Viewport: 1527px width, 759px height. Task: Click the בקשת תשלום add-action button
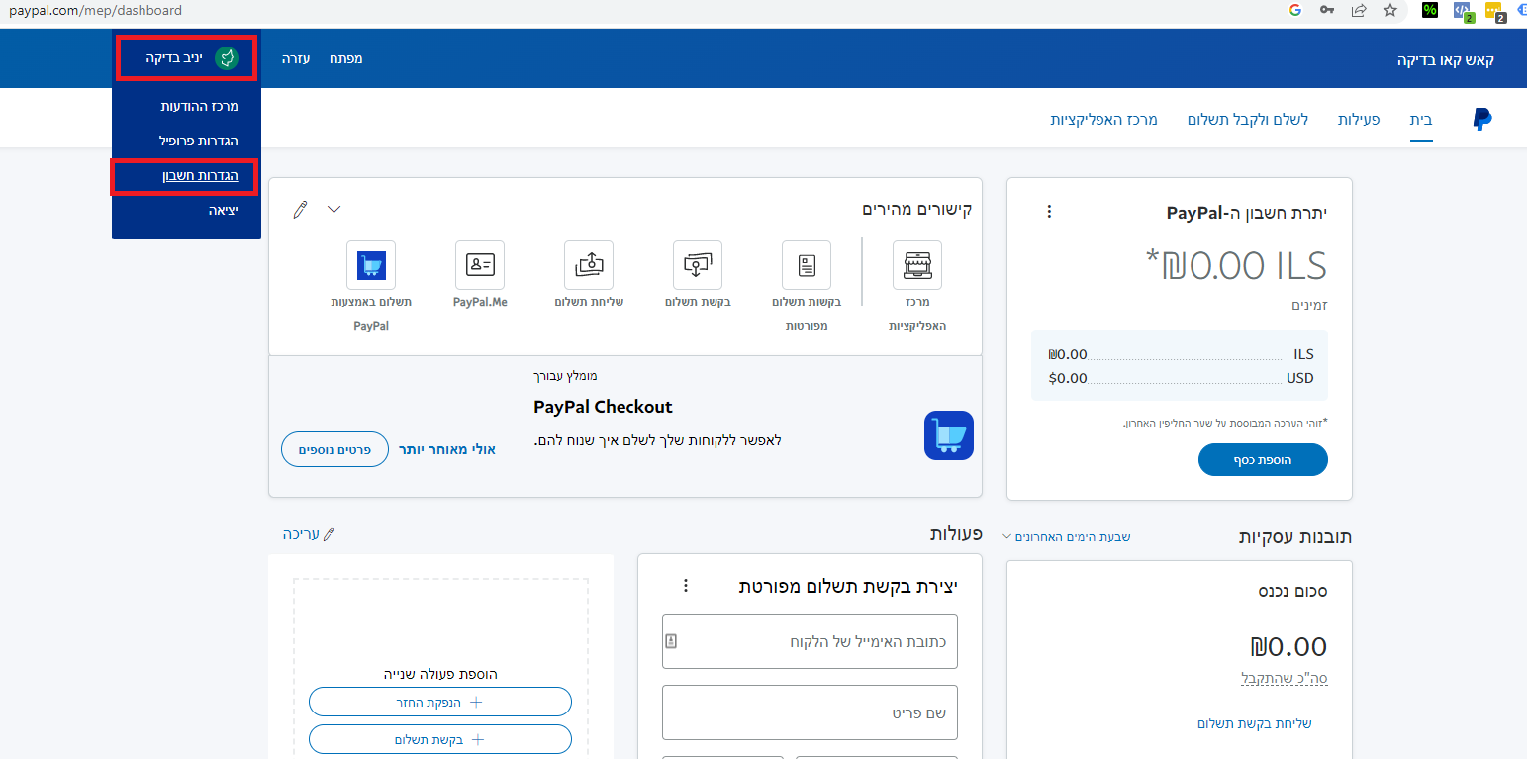coord(440,739)
